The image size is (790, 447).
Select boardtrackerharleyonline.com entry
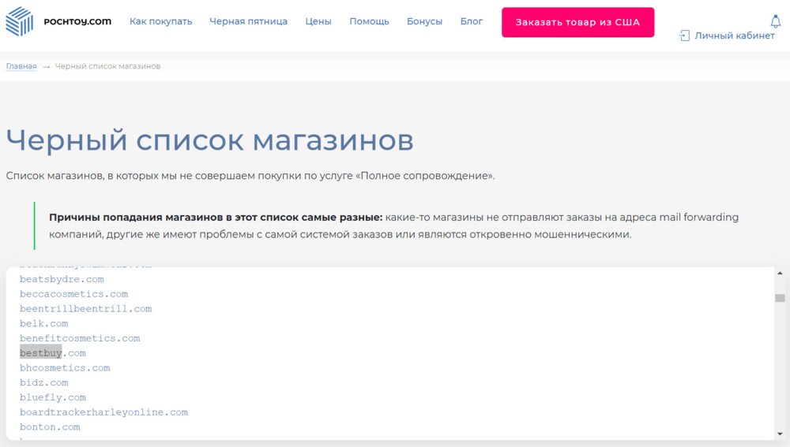point(103,412)
